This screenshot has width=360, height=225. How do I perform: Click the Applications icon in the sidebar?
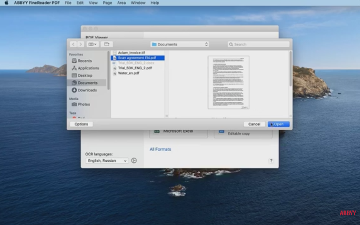pyautogui.click(x=74, y=68)
